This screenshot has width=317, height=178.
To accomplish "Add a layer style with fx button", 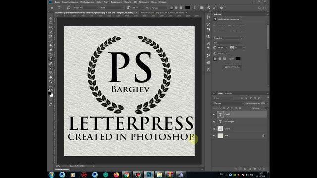I will 240,169.
